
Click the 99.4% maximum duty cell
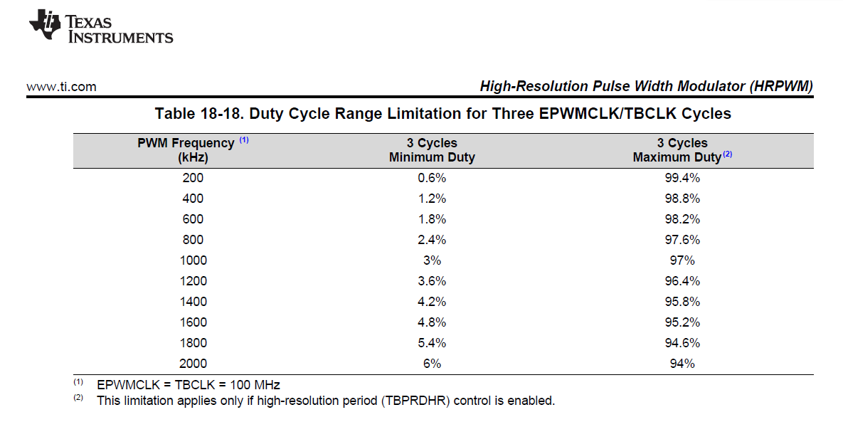(x=682, y=178)
